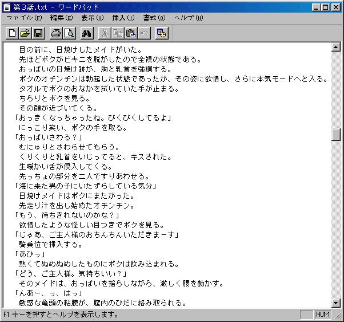
Task: Open the 書式(O) menu
Action: pos(154,18)
